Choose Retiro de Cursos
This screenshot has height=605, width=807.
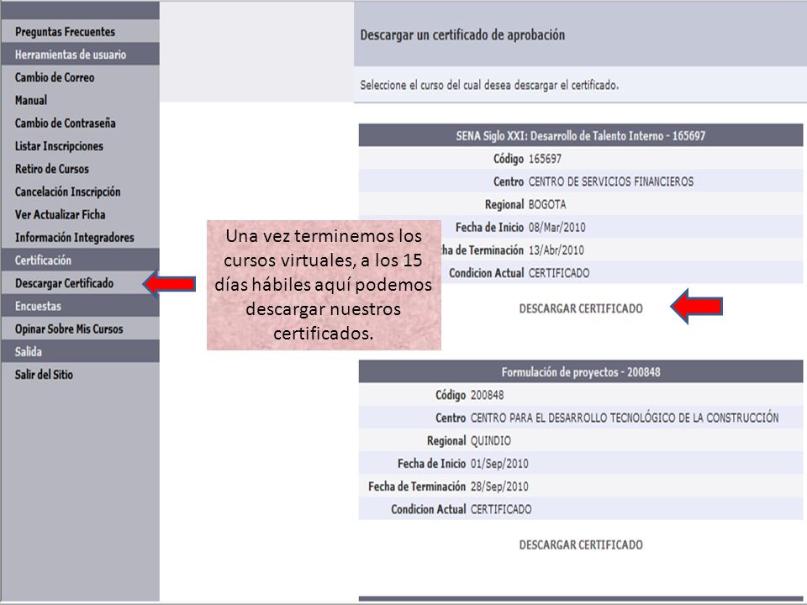click(x=52, y=169)
